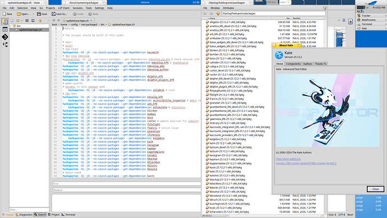Click the forward arrow beside the editor tab
This screenshot has width=387, height=218.
58,20
